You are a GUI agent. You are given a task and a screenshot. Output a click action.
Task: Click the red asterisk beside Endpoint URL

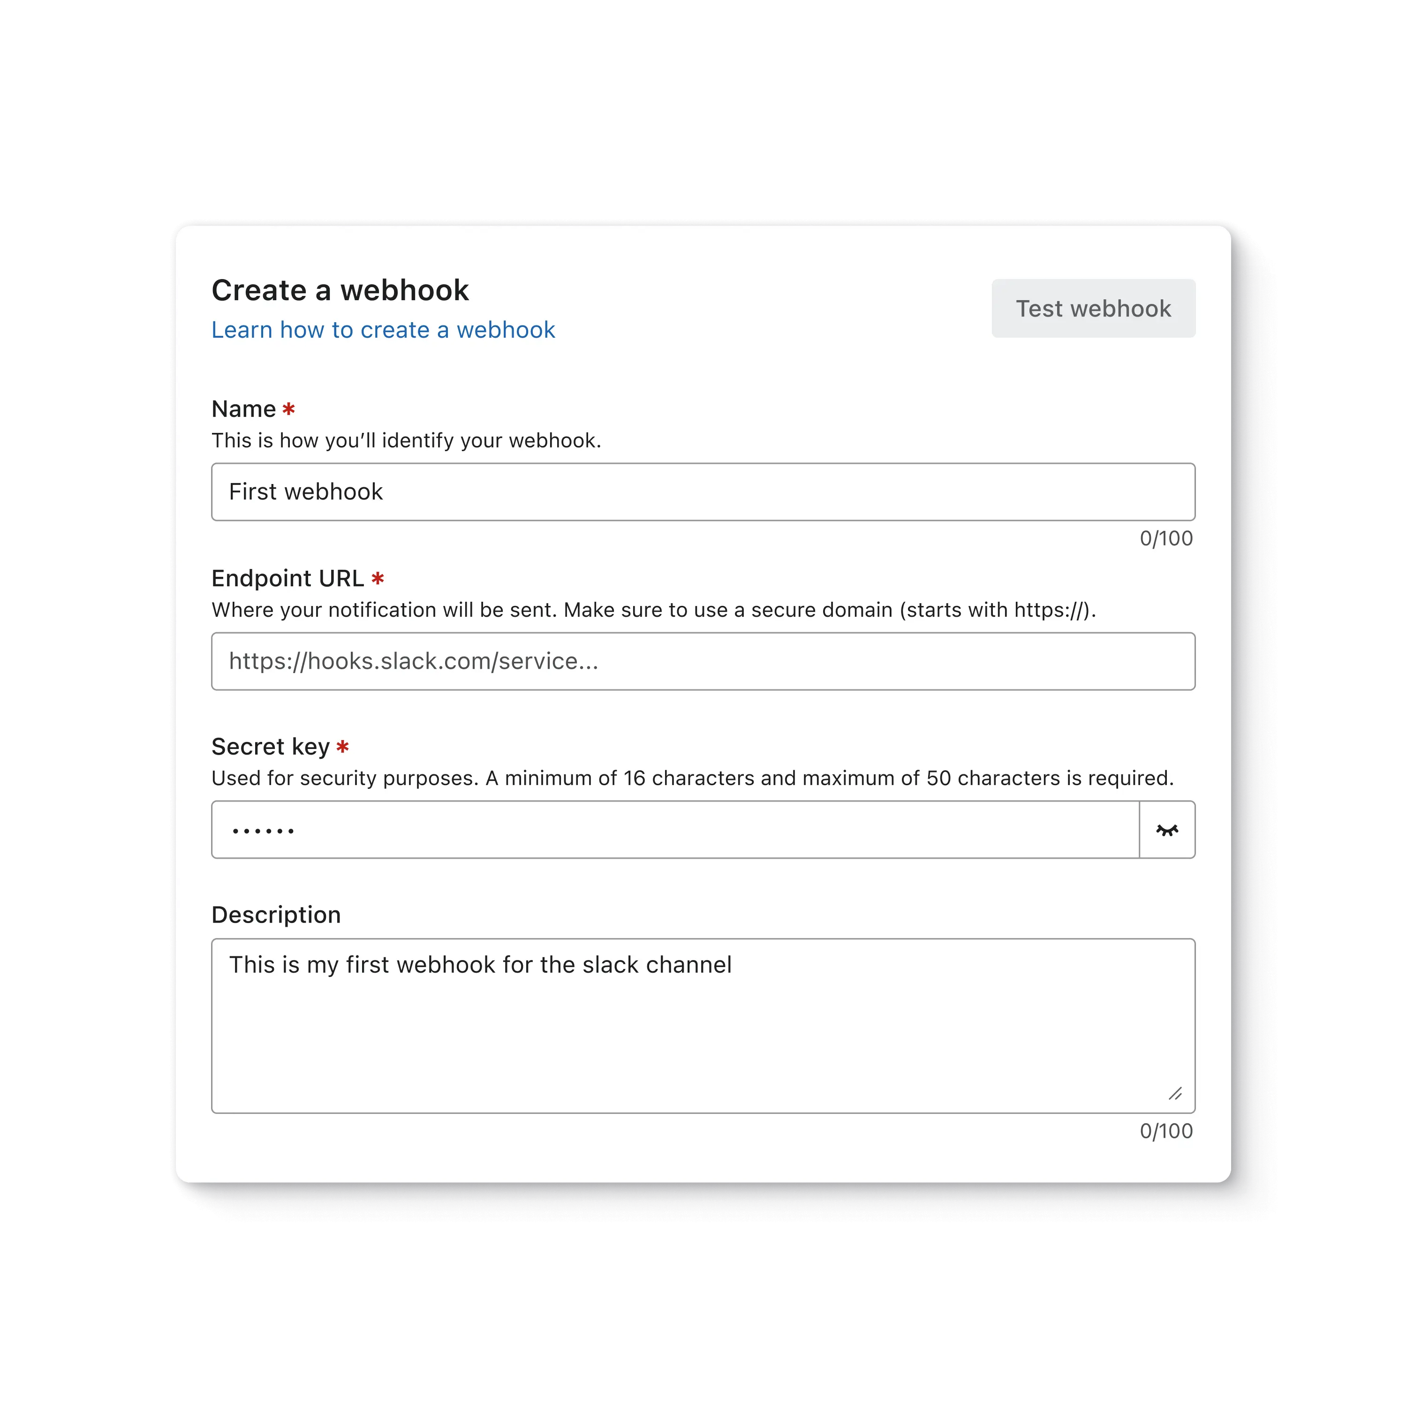click(x=379, y=578)
